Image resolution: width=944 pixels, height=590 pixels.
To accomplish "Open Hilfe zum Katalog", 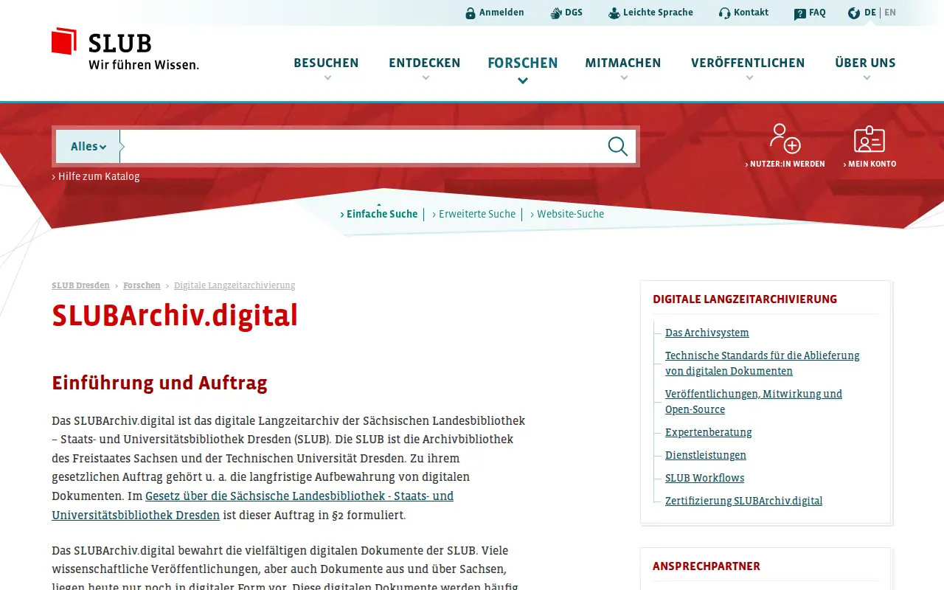I will click(x=96, y=176).
